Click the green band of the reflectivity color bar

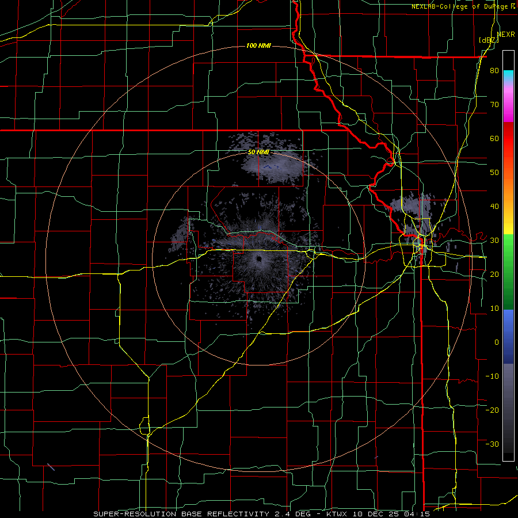click(x=508, y=272)
